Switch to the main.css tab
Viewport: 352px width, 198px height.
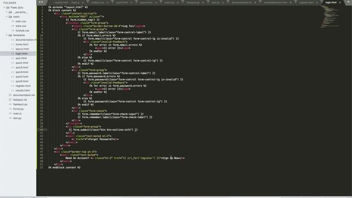(169, 2)
